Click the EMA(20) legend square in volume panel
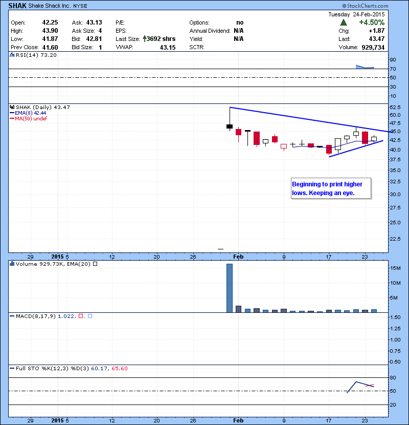409x425 pixels. pos(95,264)
